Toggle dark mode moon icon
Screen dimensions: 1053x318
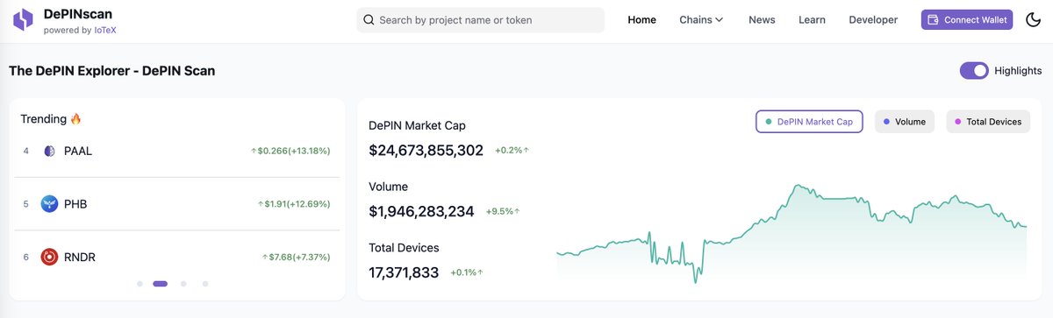pyautogui.click(x=1033, y=19)
